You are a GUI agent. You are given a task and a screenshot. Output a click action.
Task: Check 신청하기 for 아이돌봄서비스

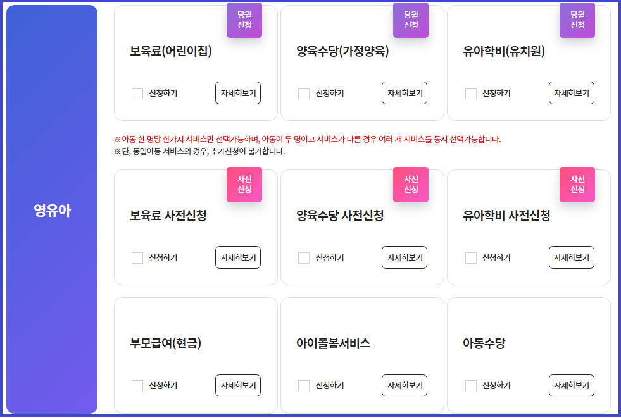coord(303,385)
